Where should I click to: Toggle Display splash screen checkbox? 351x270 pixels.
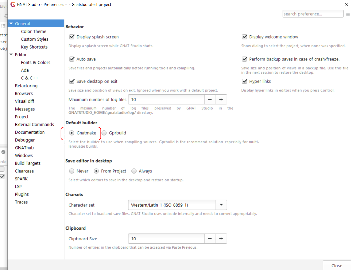pos(72,37)
